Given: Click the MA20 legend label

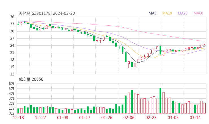Looking at the screenshot, I should click(x=183, y=13).
